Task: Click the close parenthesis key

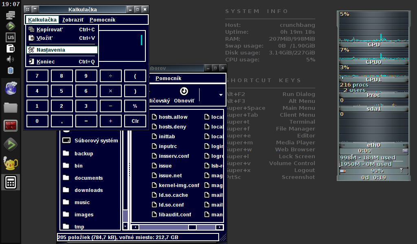Action: [x=135, y=91]
